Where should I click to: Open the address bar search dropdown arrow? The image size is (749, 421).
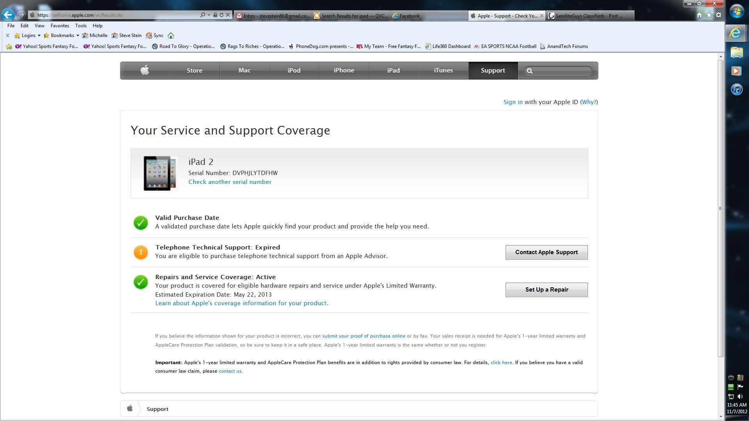pos(209,15)
